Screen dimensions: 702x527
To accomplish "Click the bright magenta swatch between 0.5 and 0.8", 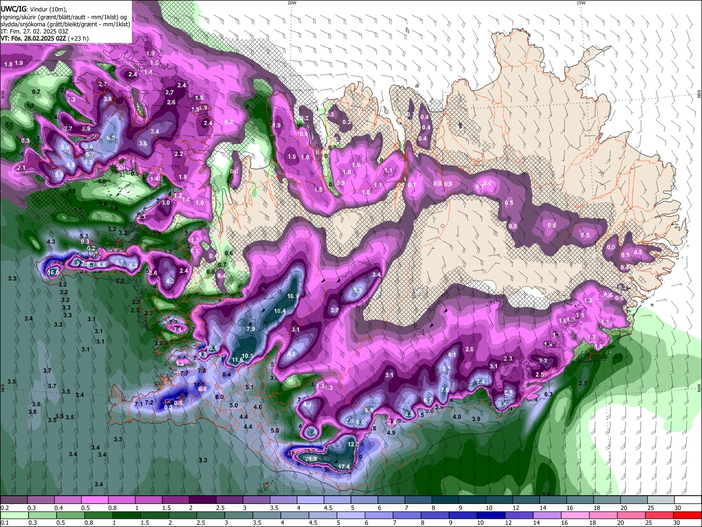I will (94, 500).
